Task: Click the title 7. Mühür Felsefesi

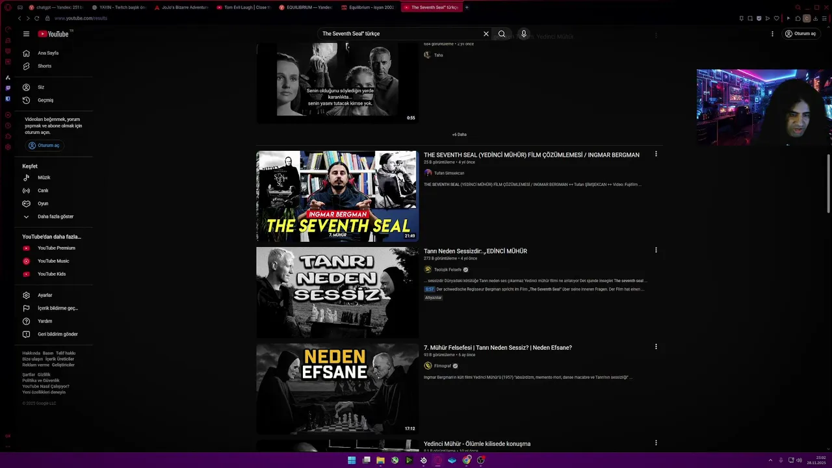Action: point(498,348)
